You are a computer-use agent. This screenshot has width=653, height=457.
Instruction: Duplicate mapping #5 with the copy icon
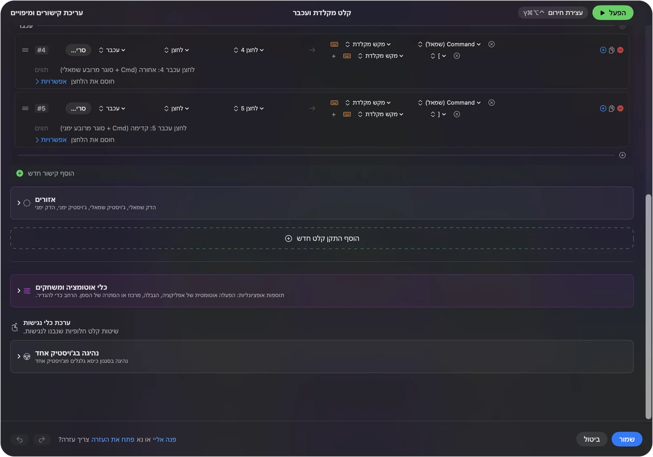(x=611, y=109)
